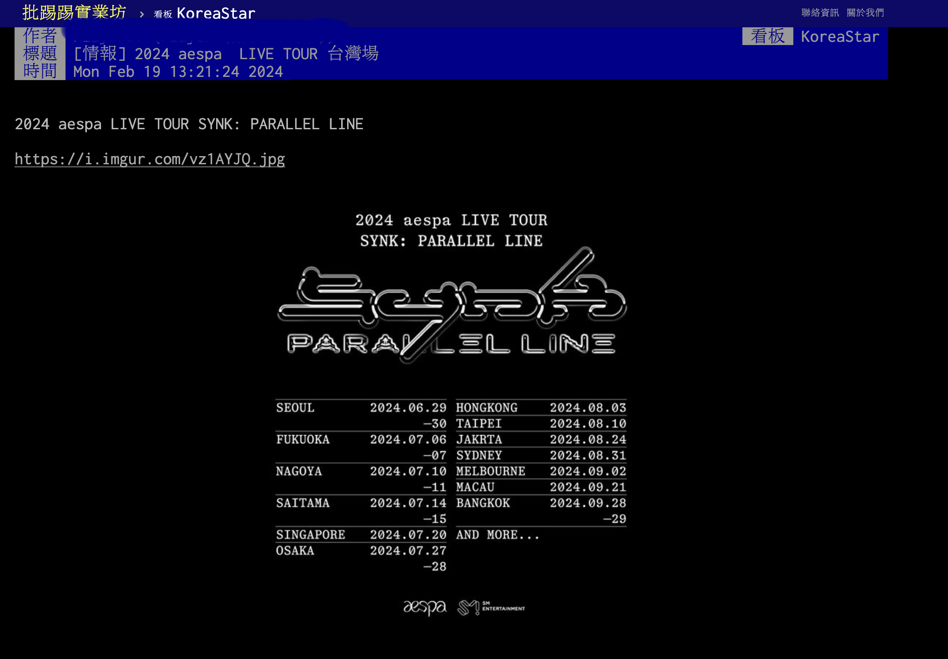Open the imgur image link vz1AYJQ.jpg
The image size is (948, 659).
pos(150,159)
